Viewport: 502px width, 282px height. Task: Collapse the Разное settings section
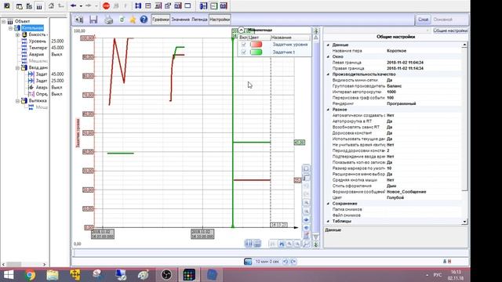[328, 110]
